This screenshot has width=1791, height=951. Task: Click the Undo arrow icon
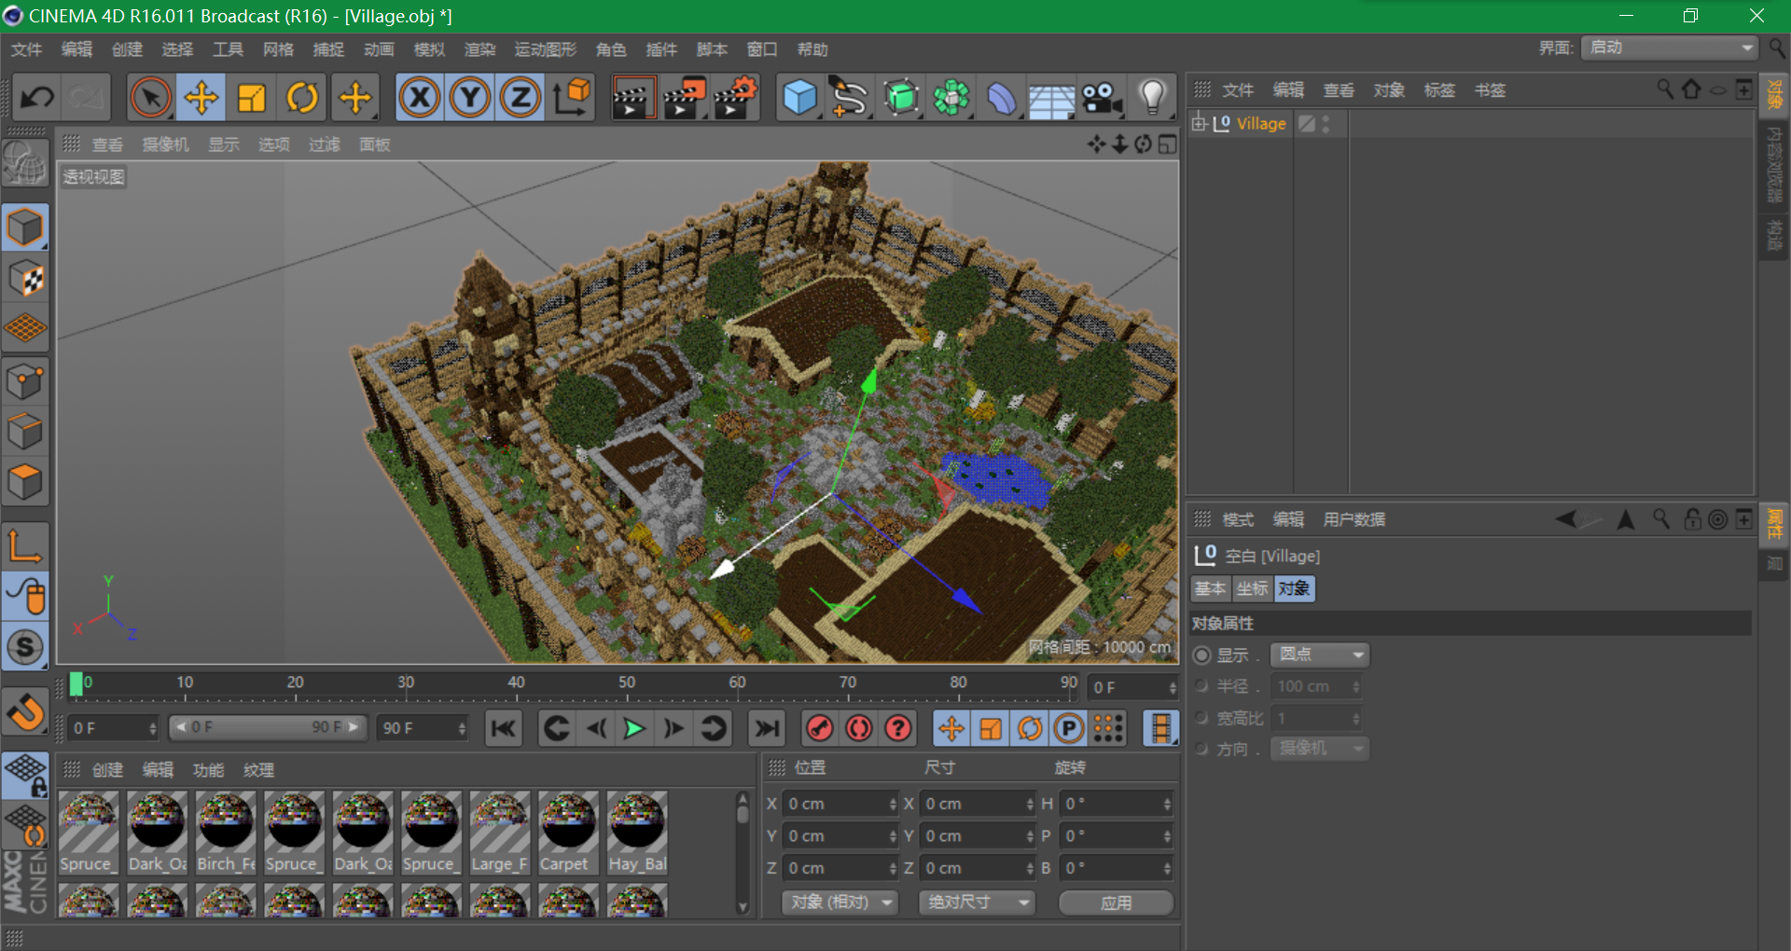(38, 97)
